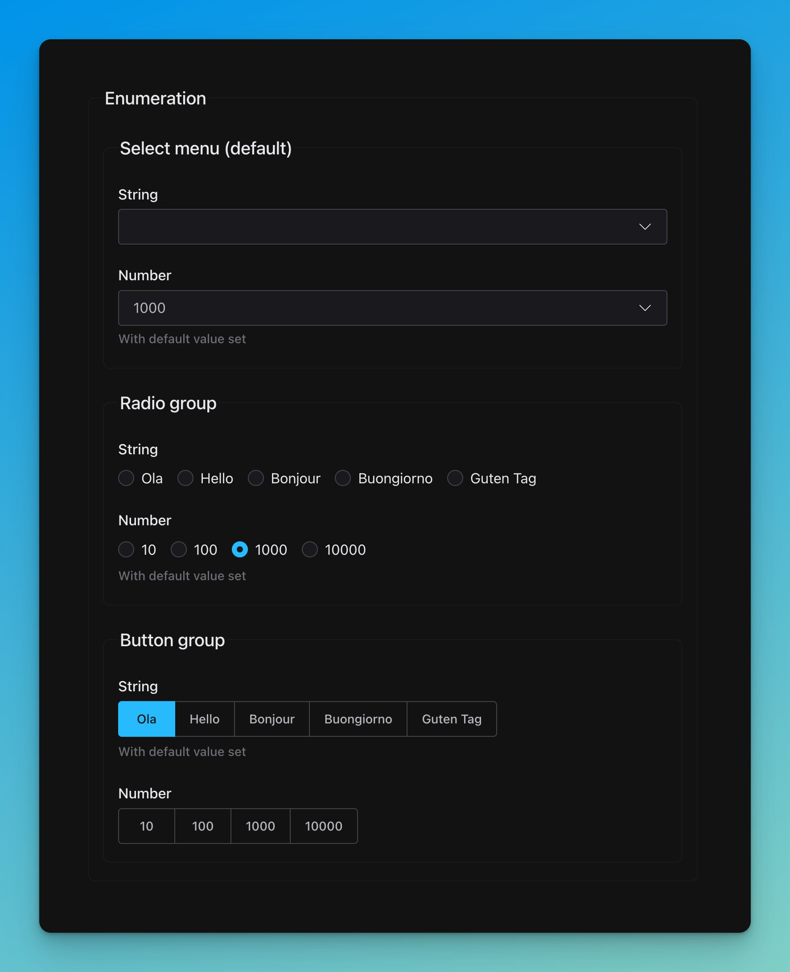Choose the Buongiorno button in button group
790x972 pixels.
358,719
